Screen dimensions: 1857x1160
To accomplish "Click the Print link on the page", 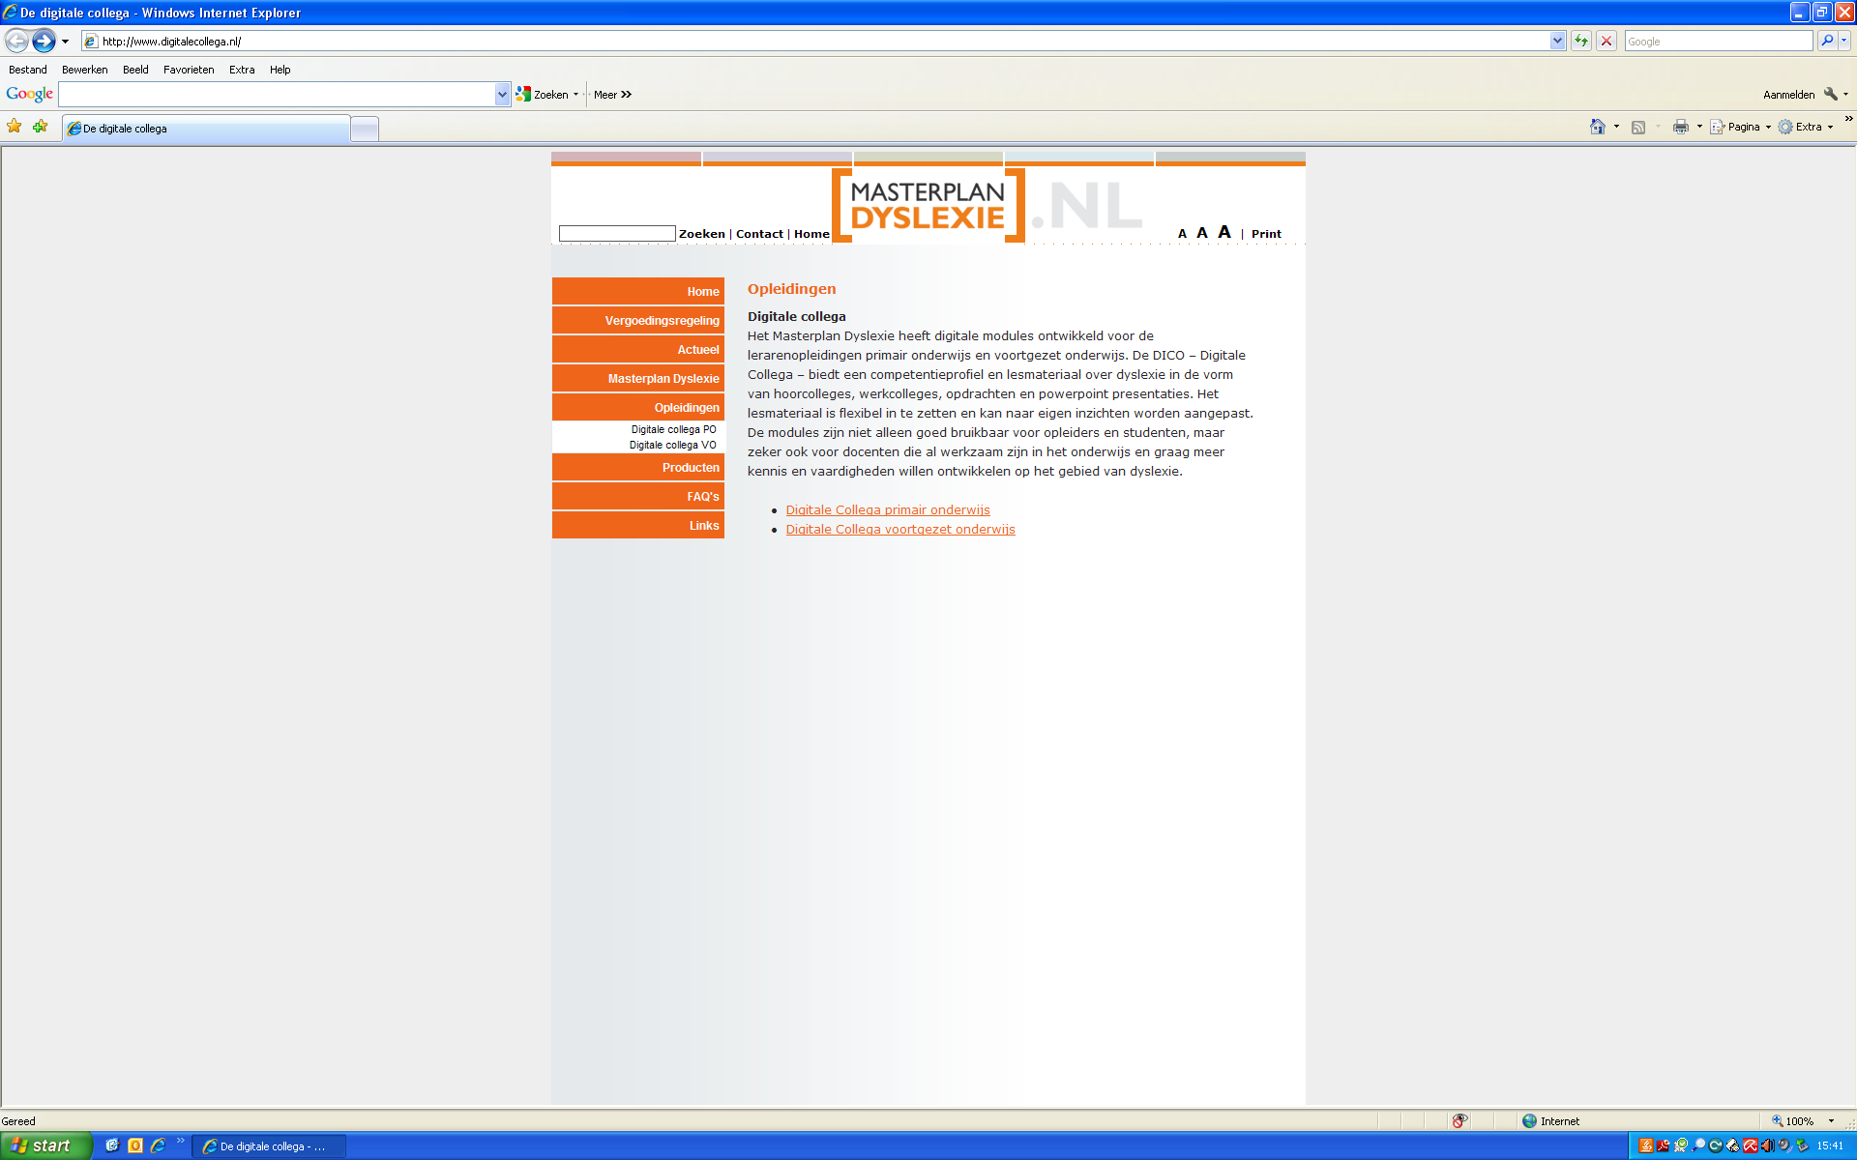I will point(1266,234).
